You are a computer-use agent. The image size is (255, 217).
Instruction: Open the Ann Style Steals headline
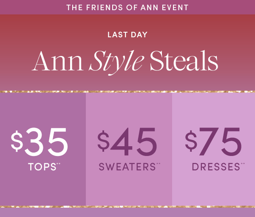coord(125,62)
